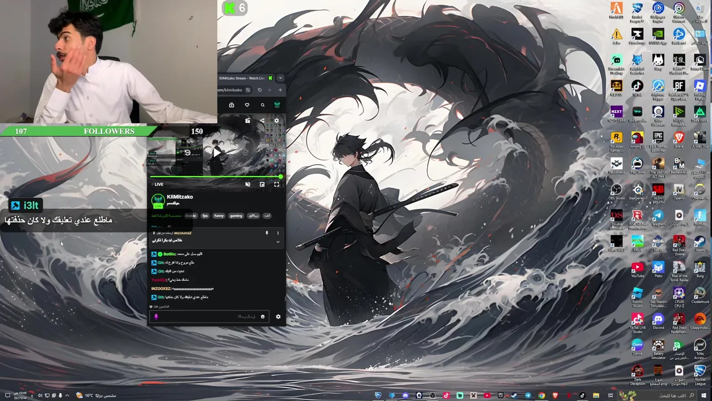712x401 pixels.
Task: Launch Stray game shortcut
Action: point(658,62)
